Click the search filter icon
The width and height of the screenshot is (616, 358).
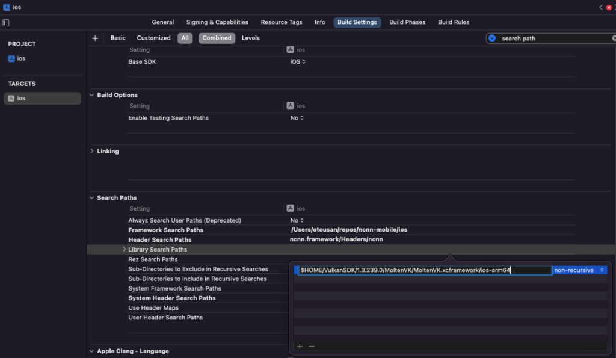coord(492,38)
